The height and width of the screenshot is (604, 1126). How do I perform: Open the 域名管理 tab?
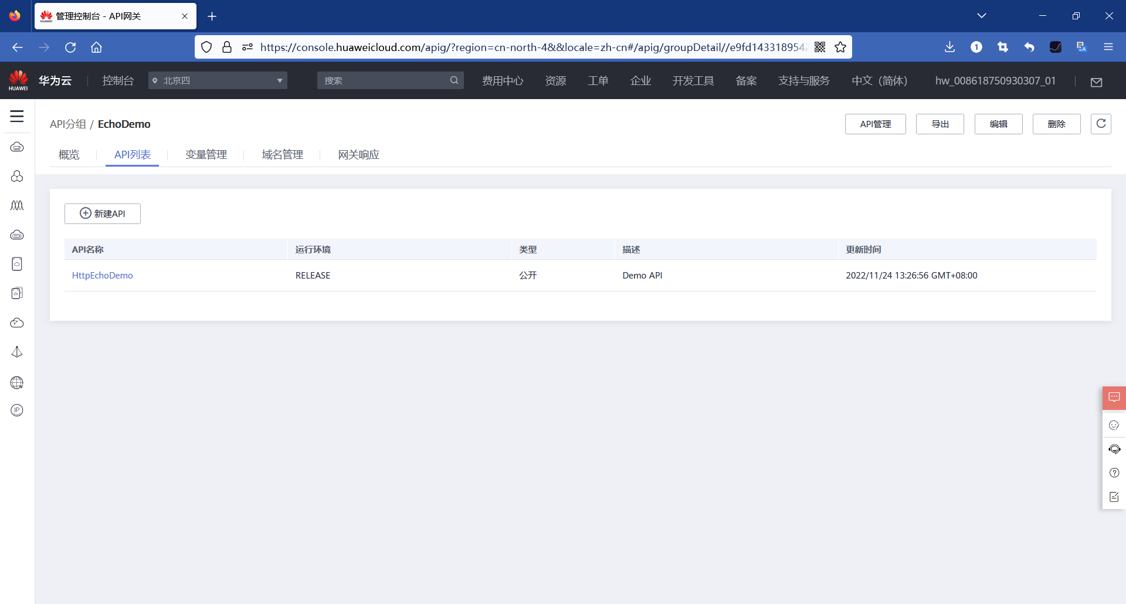[283, 154]
